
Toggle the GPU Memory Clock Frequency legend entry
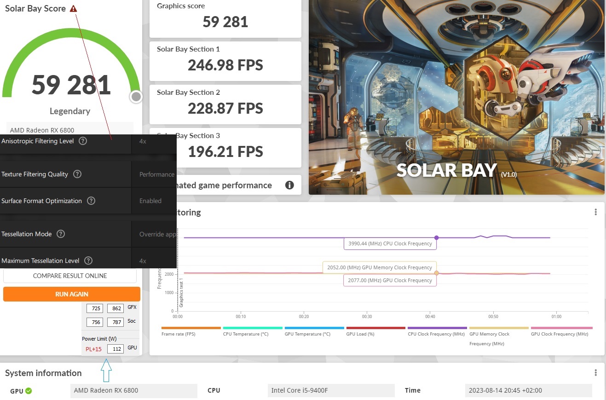(x=499, y=336)
